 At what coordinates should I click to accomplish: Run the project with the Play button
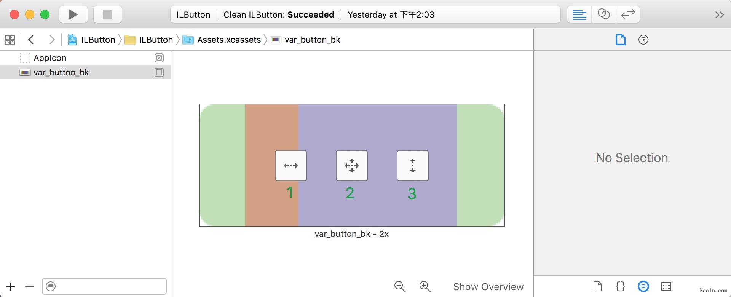(x=73, y=14)
